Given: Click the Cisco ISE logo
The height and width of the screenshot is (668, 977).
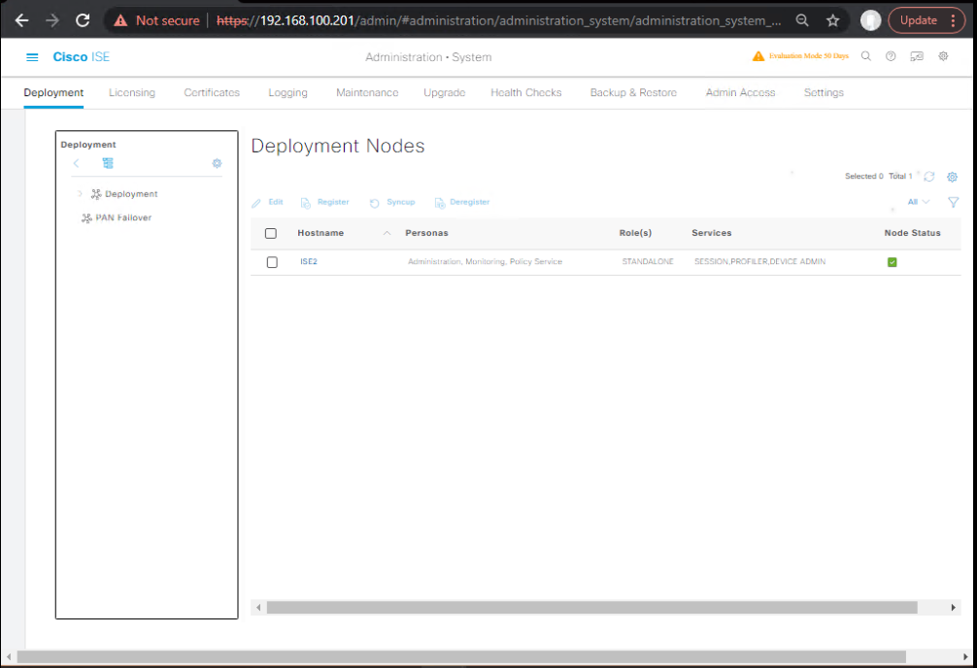Looking at the screenshot, I should pyautogui.click(x=81, y=56).
